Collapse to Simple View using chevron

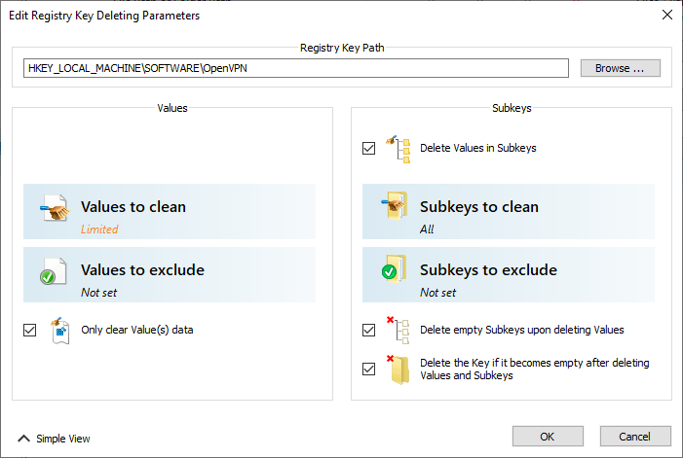click(x=24, y=439)
